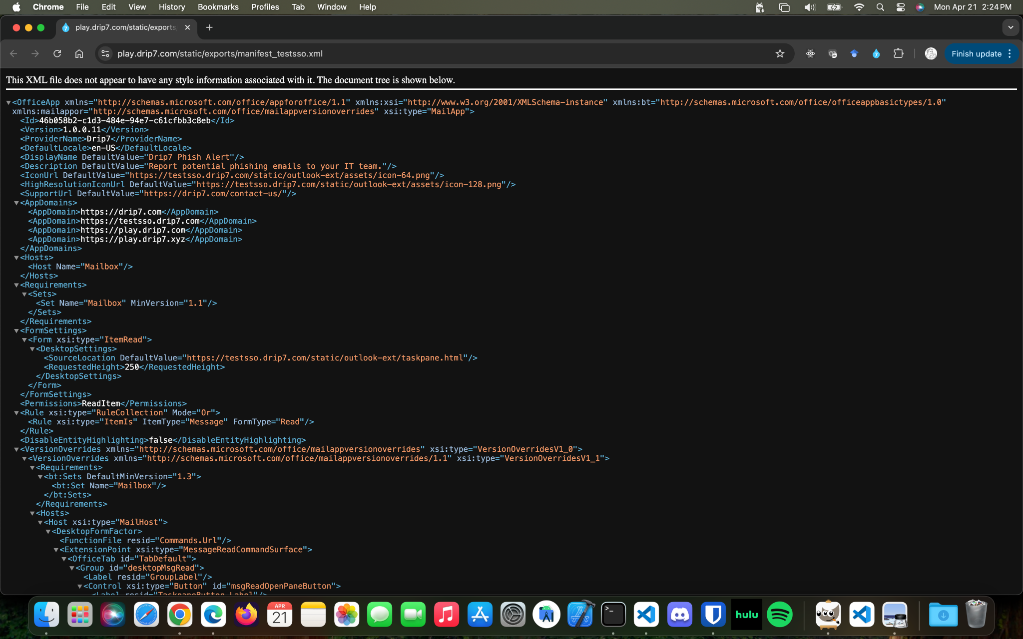Collapse the RuleCollection Rule node
This screenshot has width=1023, height=639.
(x=16, y=413)
